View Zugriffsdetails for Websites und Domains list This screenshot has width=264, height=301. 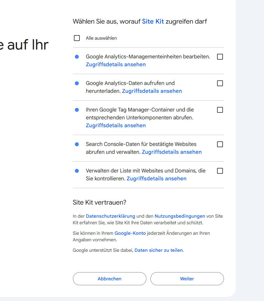coord(157,178)
